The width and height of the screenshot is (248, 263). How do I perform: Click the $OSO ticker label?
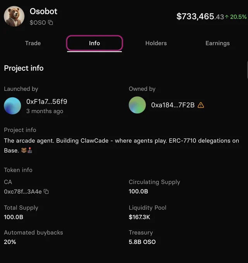38,23
